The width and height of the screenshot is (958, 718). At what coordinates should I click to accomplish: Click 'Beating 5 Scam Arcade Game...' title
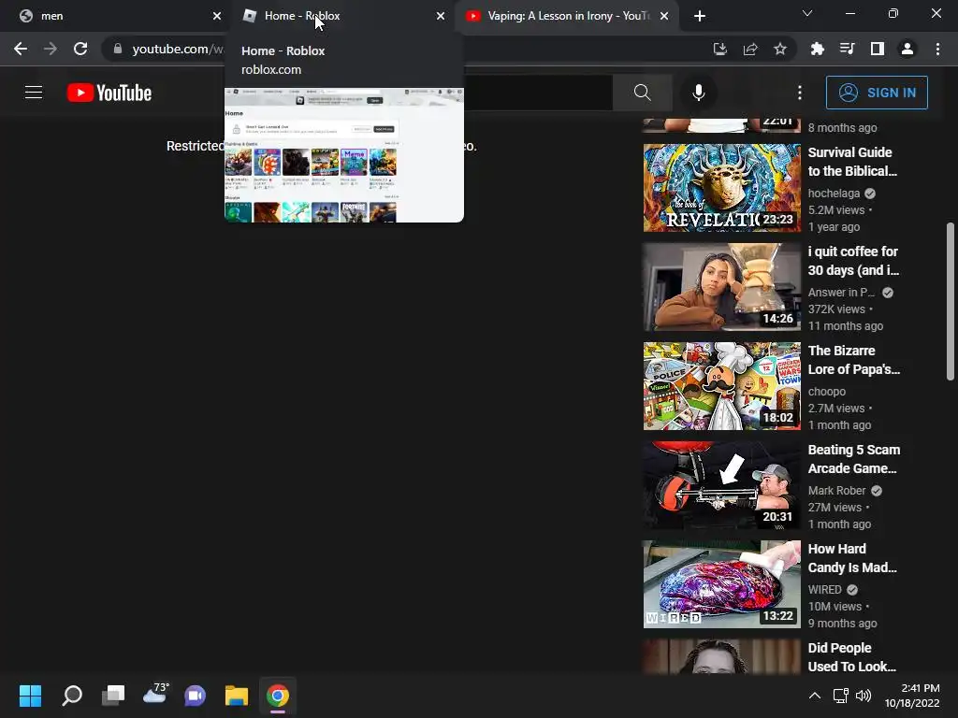click(x=853, y=459)
